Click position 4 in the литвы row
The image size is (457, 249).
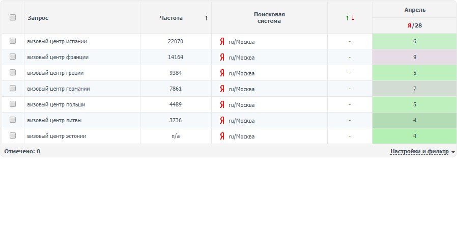point(414,120)
